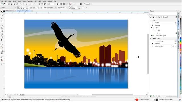The height and width of the screenshot is (102, 182).
Task: Collapse the Bird group
Action: (152, 28)
